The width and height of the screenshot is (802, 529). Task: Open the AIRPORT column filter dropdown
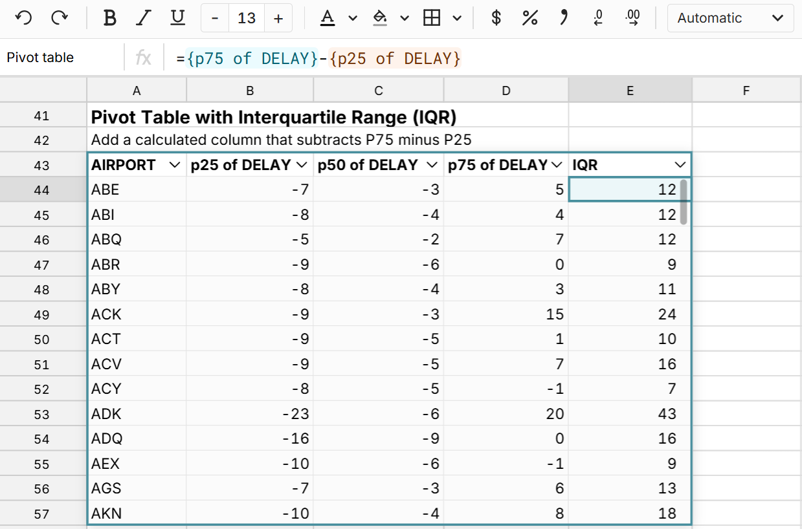coord(174,165)
